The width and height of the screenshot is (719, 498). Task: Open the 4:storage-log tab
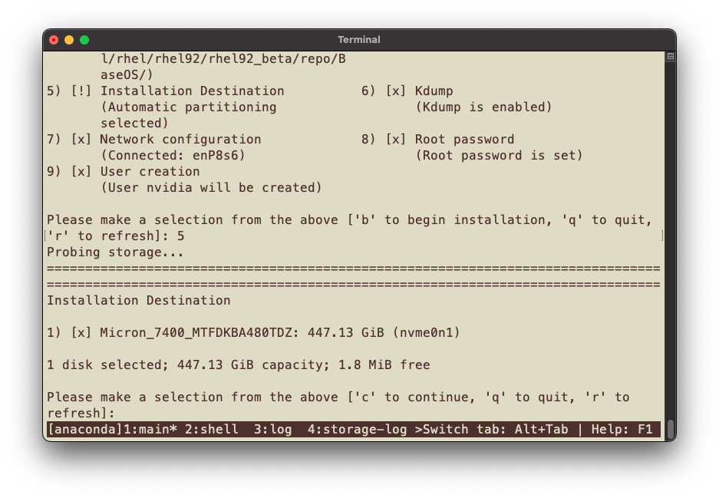tap(358, 429)
